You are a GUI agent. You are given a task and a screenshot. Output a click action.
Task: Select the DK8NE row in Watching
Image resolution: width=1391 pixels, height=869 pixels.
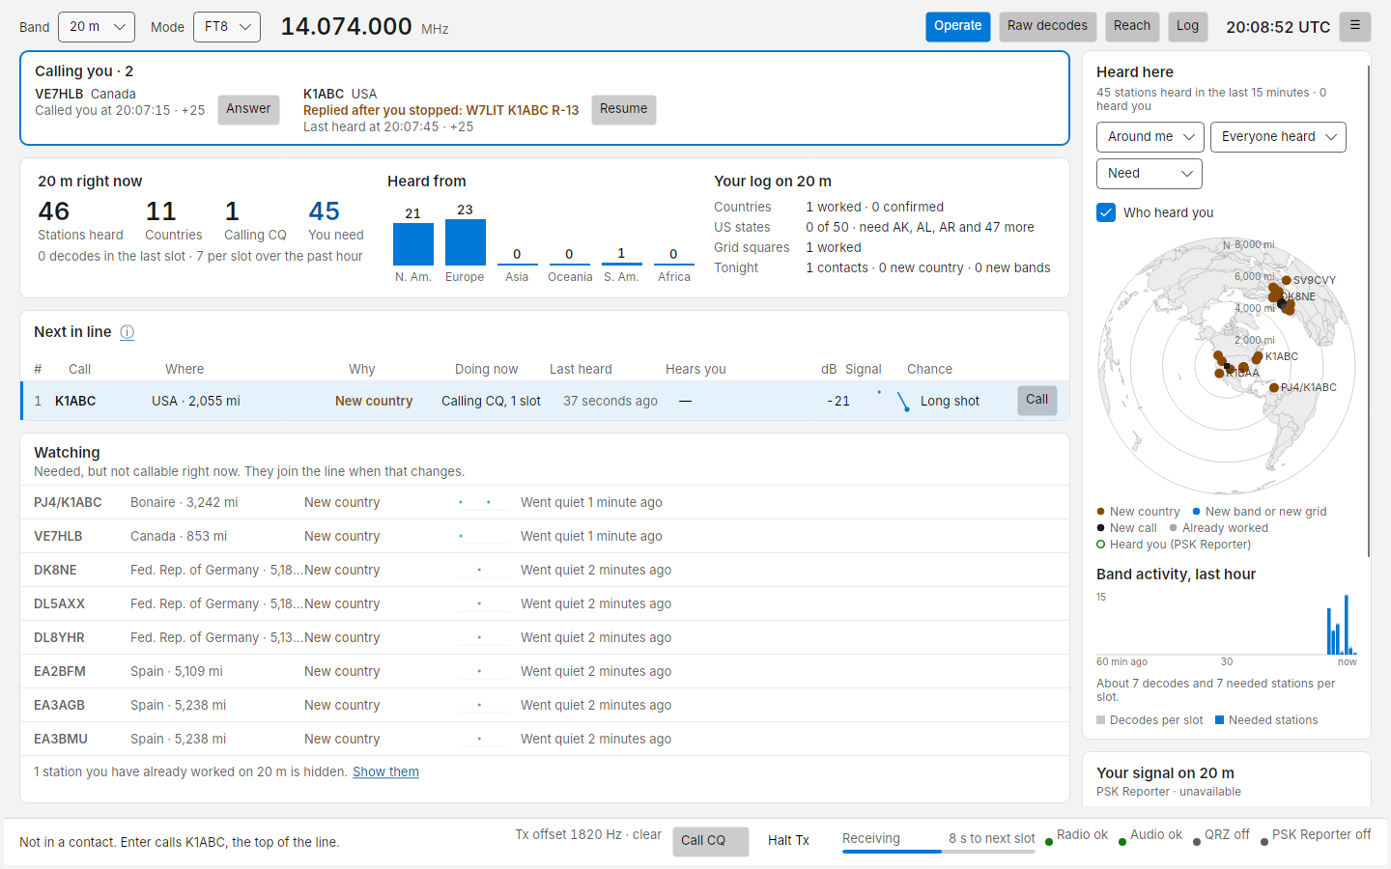click(x=545, y=570)
